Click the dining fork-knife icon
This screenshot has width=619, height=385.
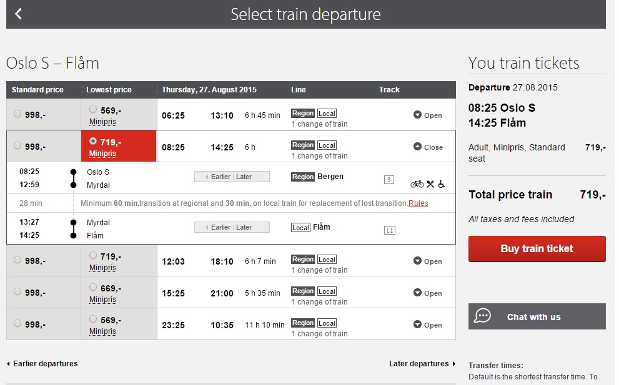tap(430, 184)
